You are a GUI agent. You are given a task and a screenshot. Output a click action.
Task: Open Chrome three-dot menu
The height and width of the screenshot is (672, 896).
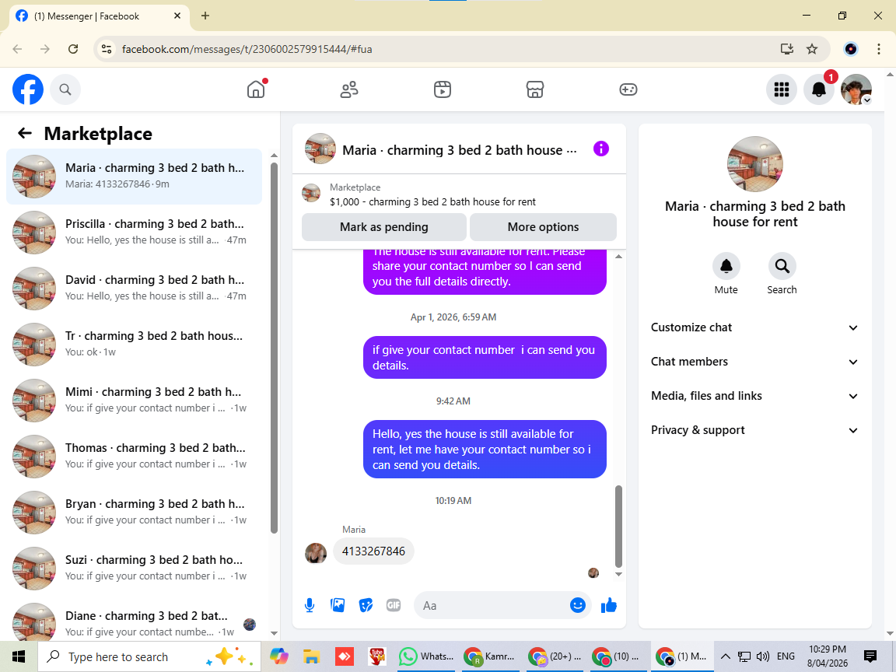click(879, 49)
